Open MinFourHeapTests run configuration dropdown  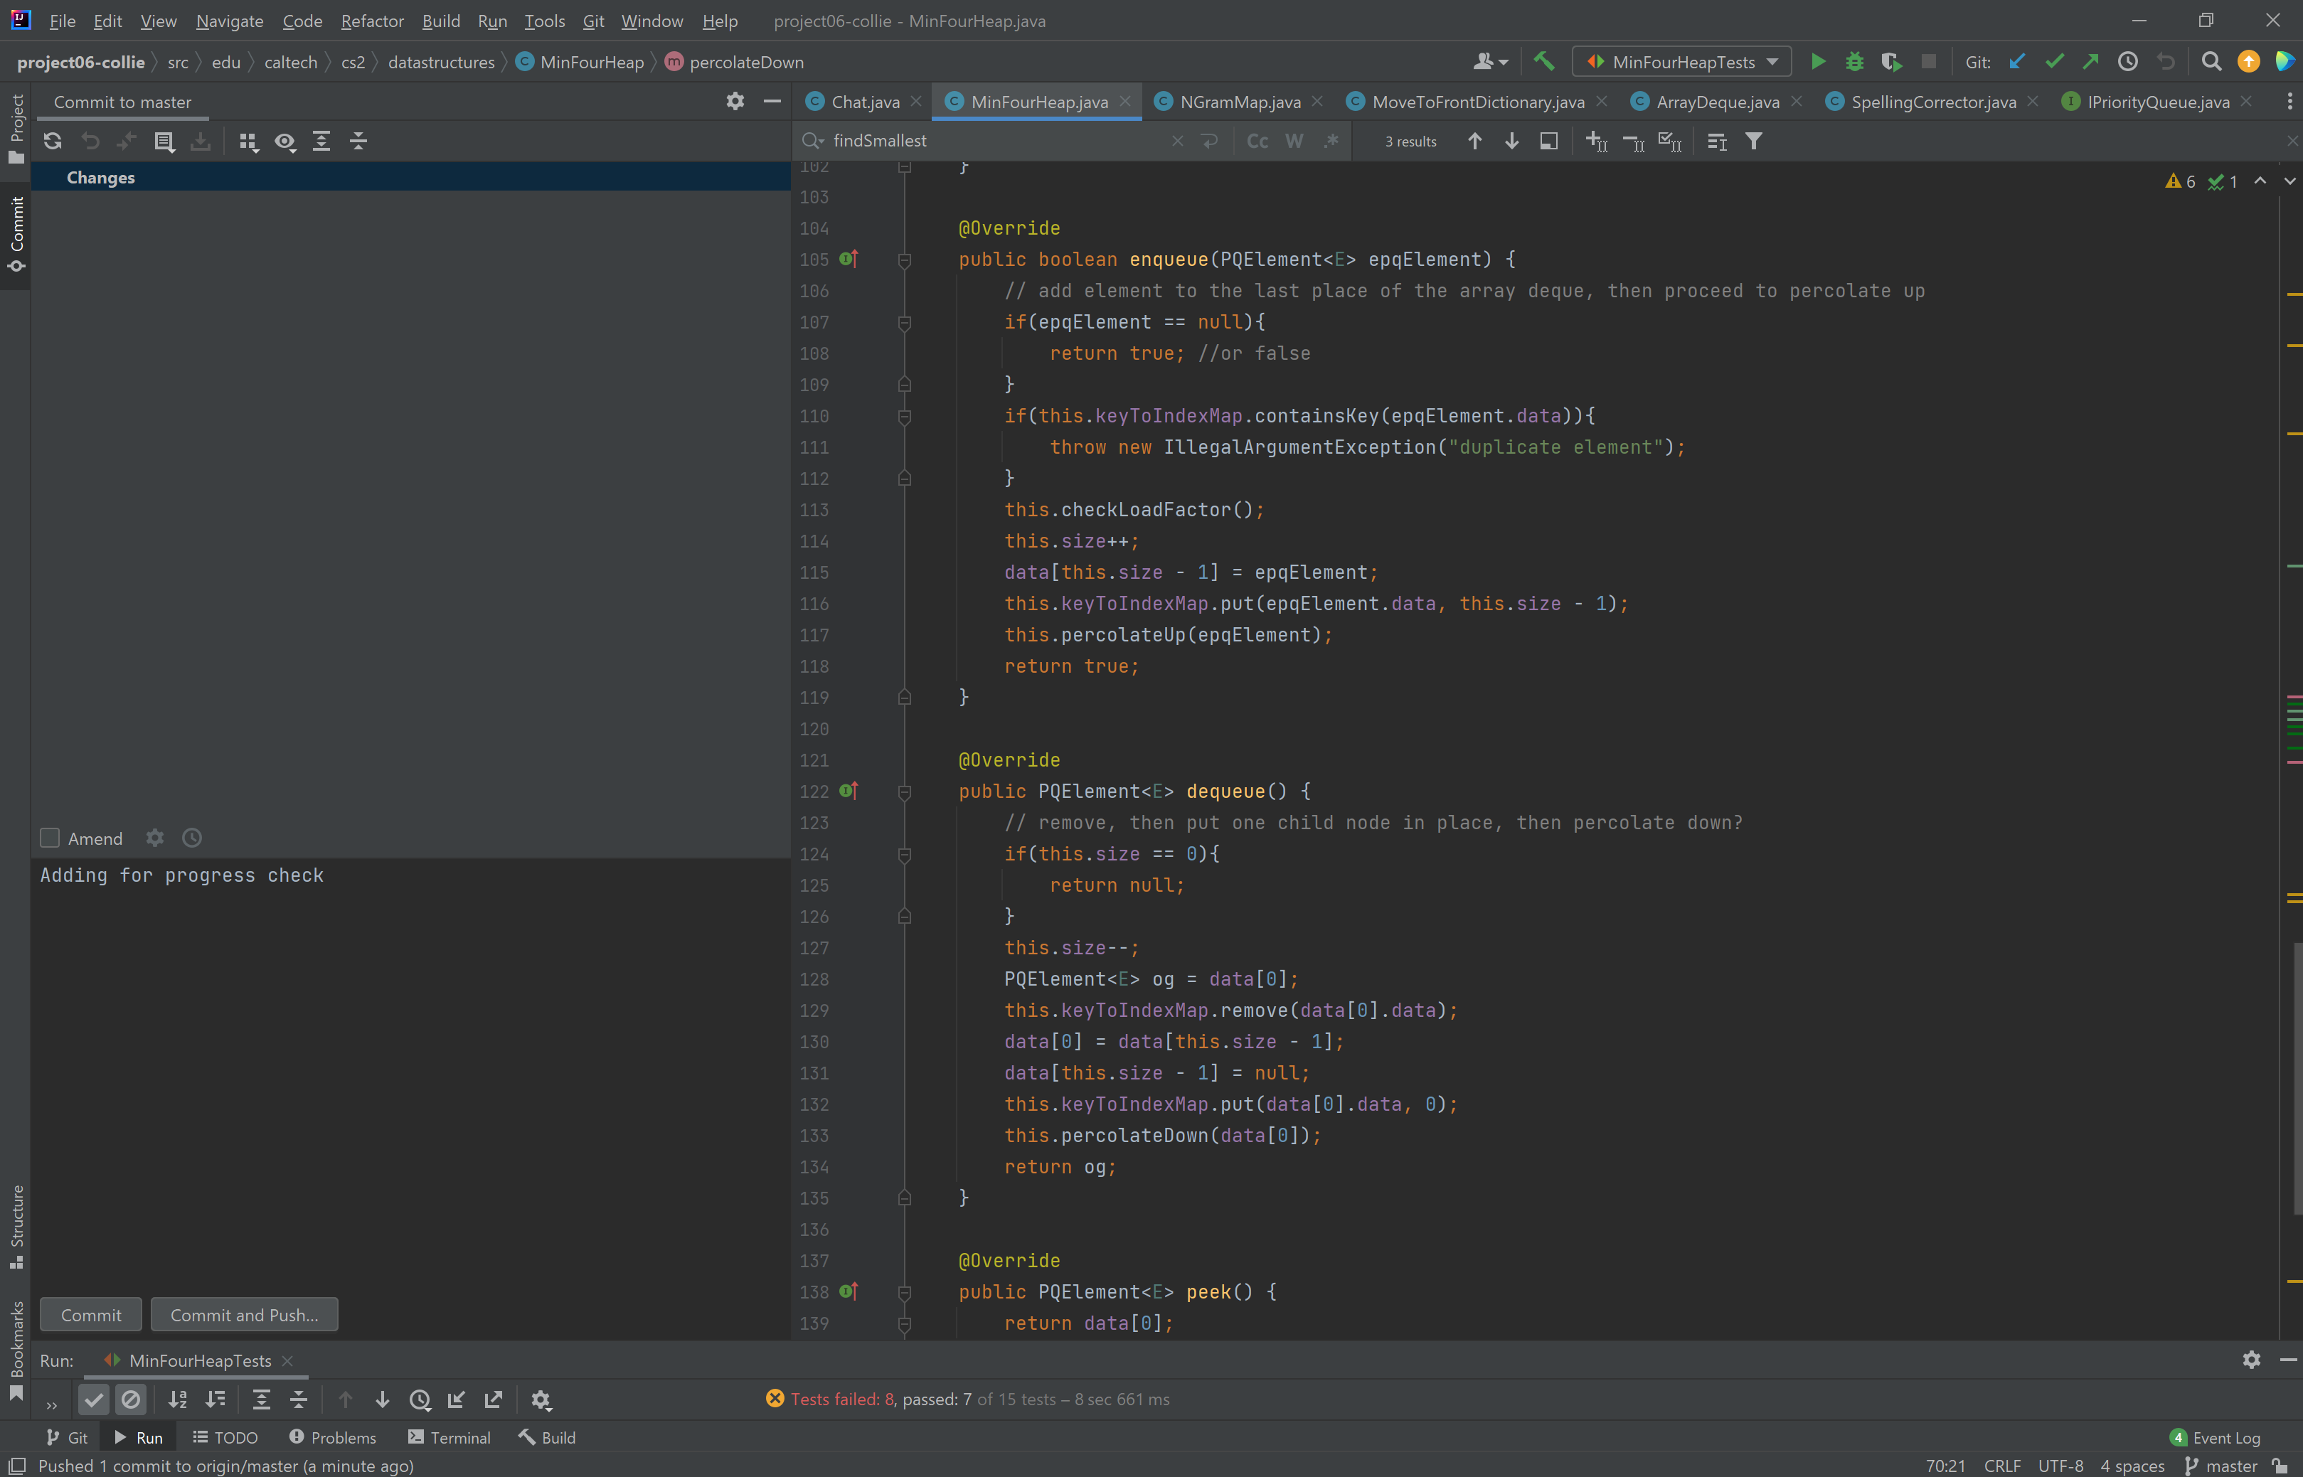[x=1682, y=63]
